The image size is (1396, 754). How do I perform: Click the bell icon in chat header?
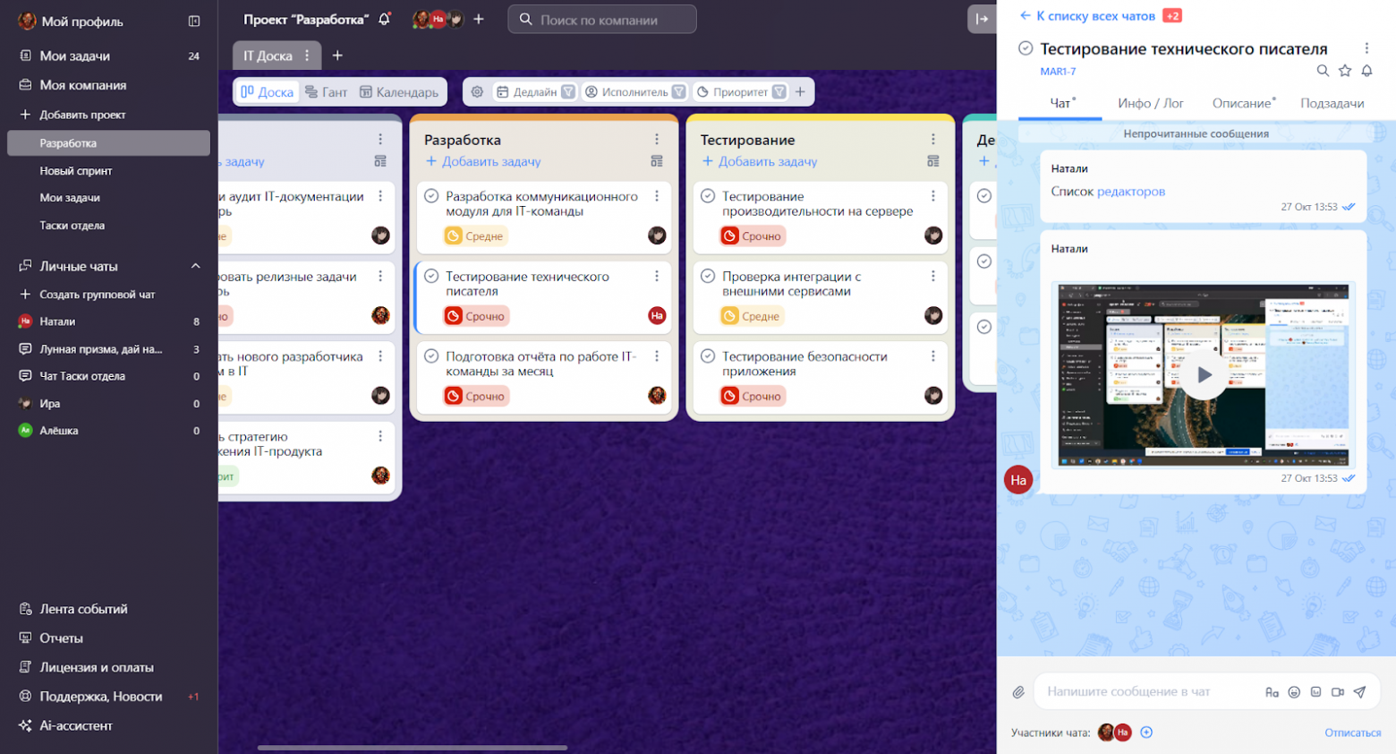(x=1366, y=71)
